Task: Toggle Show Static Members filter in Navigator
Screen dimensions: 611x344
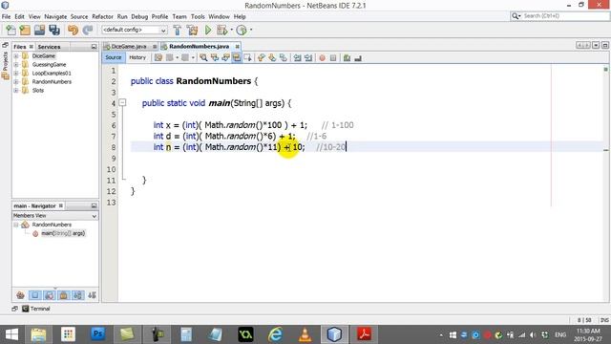Action: coord(50,295)
